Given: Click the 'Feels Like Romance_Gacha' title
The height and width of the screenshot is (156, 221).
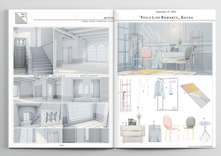Looking at the screenshot, I should pos(166,18).
